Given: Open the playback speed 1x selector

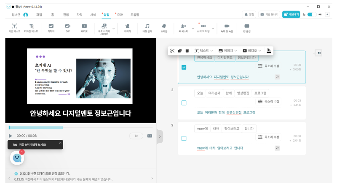Looking at the screenshot, I should (x=136, y=136).
